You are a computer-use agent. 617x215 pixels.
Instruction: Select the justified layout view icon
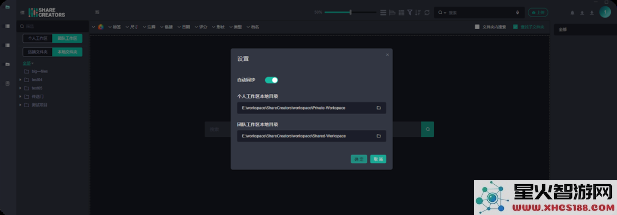tap(392, 13)
